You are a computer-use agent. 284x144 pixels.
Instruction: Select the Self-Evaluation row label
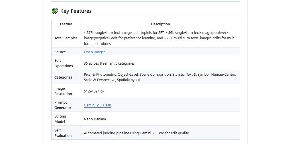point(63,133)
